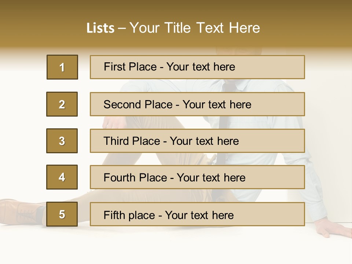
Task: Click 'Your Title Text Here' text
Action: tap(195, 28)
